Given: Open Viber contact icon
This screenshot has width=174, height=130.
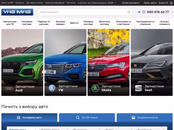Looking at the screenshot, I should point(144,12).
